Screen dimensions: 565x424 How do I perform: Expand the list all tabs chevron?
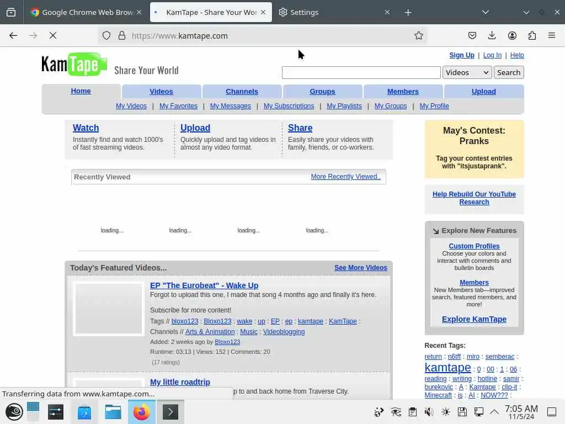click(x=486, y=12)
